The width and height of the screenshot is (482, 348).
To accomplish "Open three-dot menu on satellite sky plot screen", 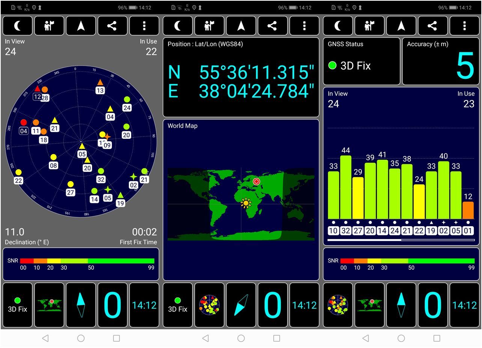I will [x=144, y=26].
